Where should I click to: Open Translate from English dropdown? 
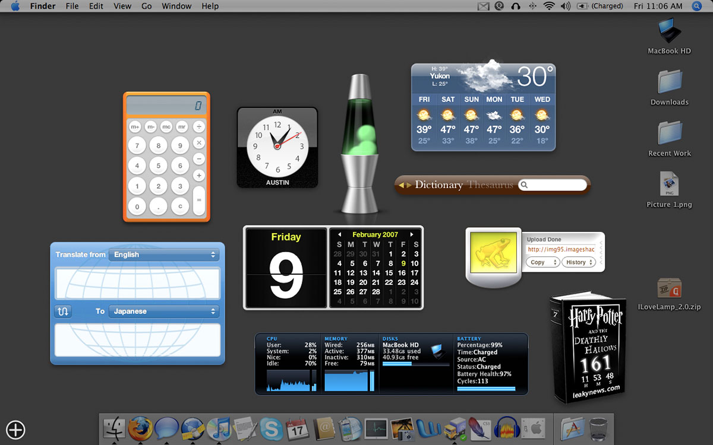pyautogui.click(x=164, y=255)
